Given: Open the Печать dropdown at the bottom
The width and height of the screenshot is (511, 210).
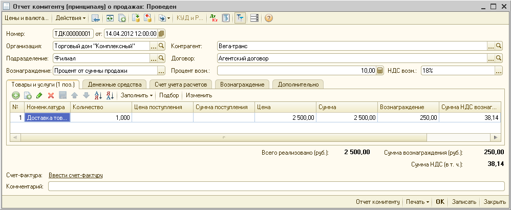Looking at the screenshot, I should pos(417,202).
